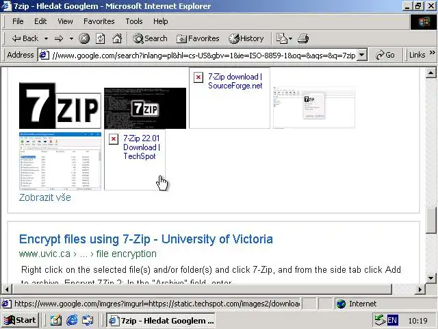Expand the Mail dropdown arrow
The image size is (438, 329).
pyautogui.click(x=290, y=38)
